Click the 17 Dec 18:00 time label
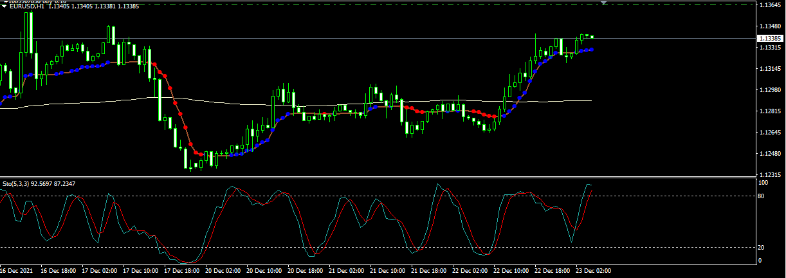Viewport: 786px width, 278px height. (x=183, y=271)
